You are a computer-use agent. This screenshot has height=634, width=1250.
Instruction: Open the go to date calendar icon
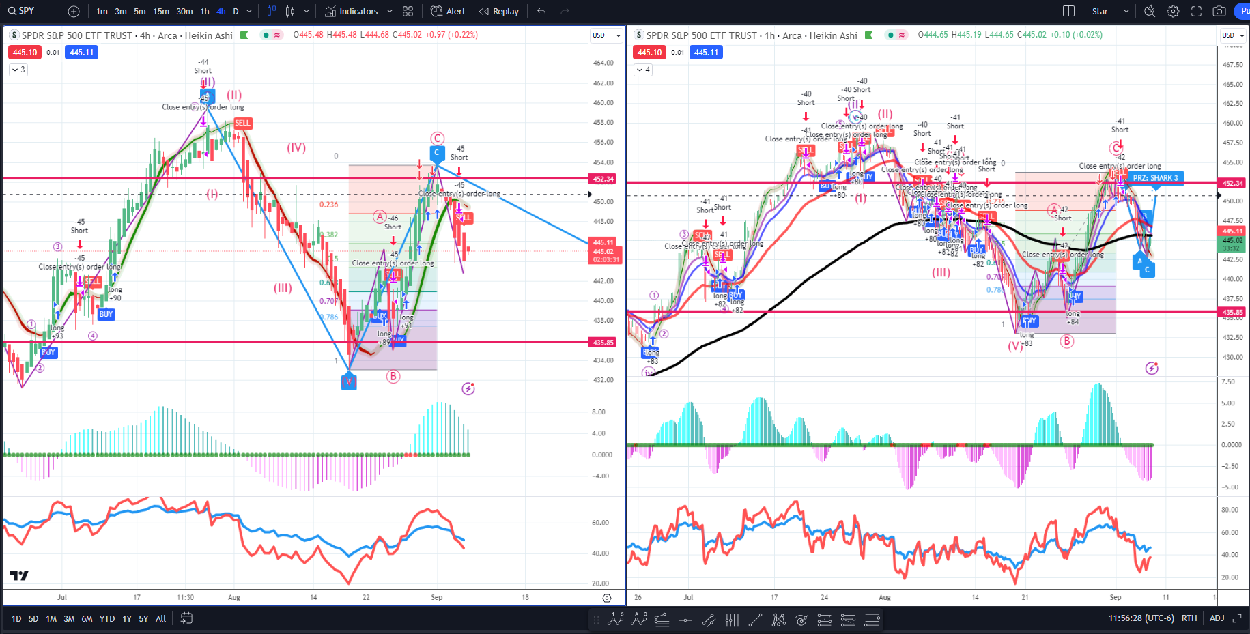(x=186, y=618)
